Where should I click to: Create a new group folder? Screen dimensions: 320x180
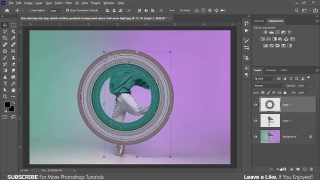tap(298, 169)
